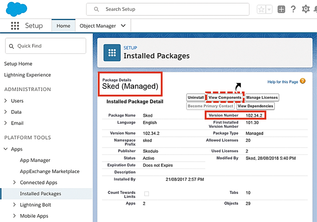Open Setup Home in sidebar

[18, 64]
